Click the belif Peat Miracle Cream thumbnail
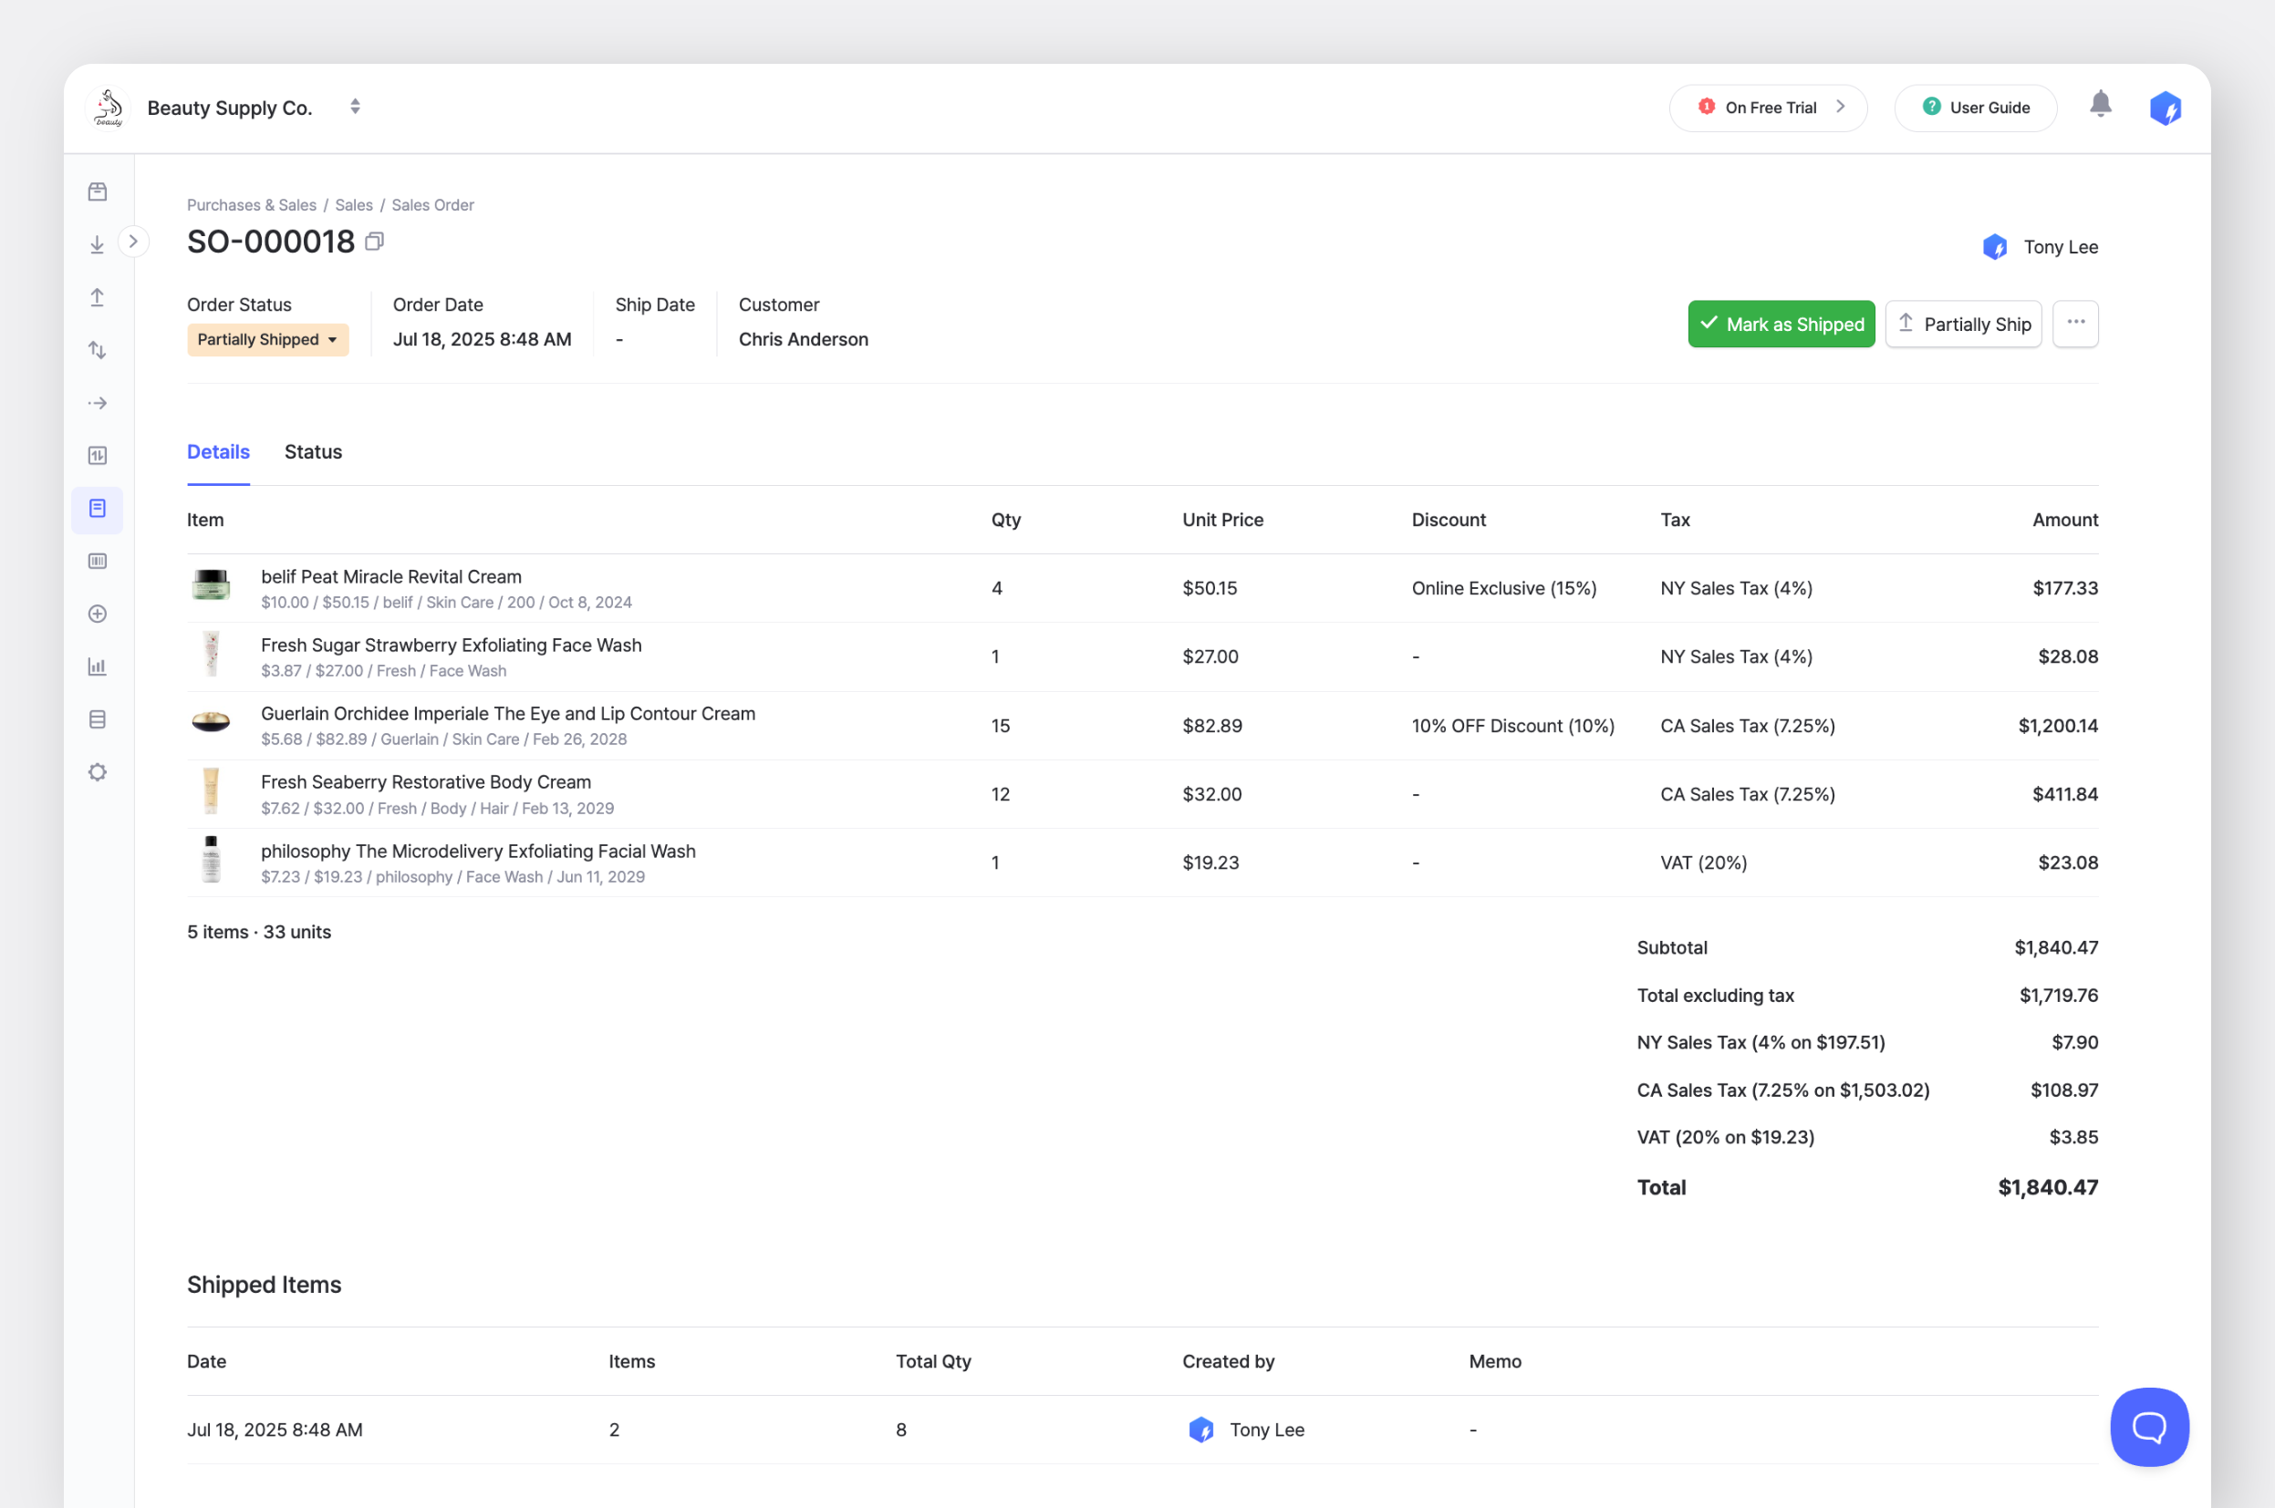Screen dimensions: 2275x1508 tap(211, 585)
